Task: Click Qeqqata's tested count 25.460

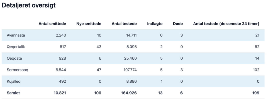Action: 131,58
